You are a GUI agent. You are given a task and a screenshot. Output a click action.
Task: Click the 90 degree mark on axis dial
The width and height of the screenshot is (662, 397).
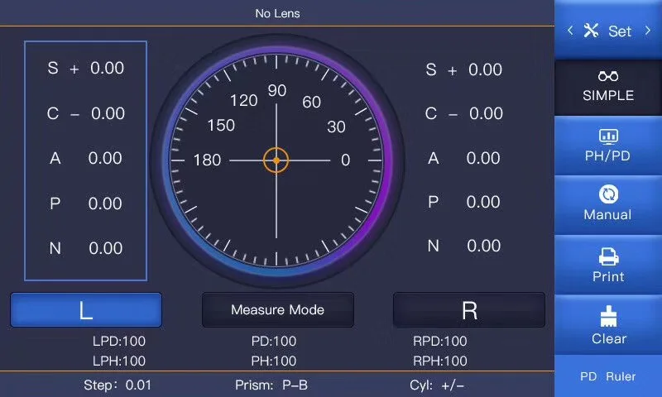(277, 90)
